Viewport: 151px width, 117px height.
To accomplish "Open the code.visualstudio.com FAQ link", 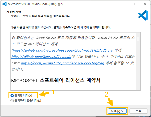I will 62,63.
